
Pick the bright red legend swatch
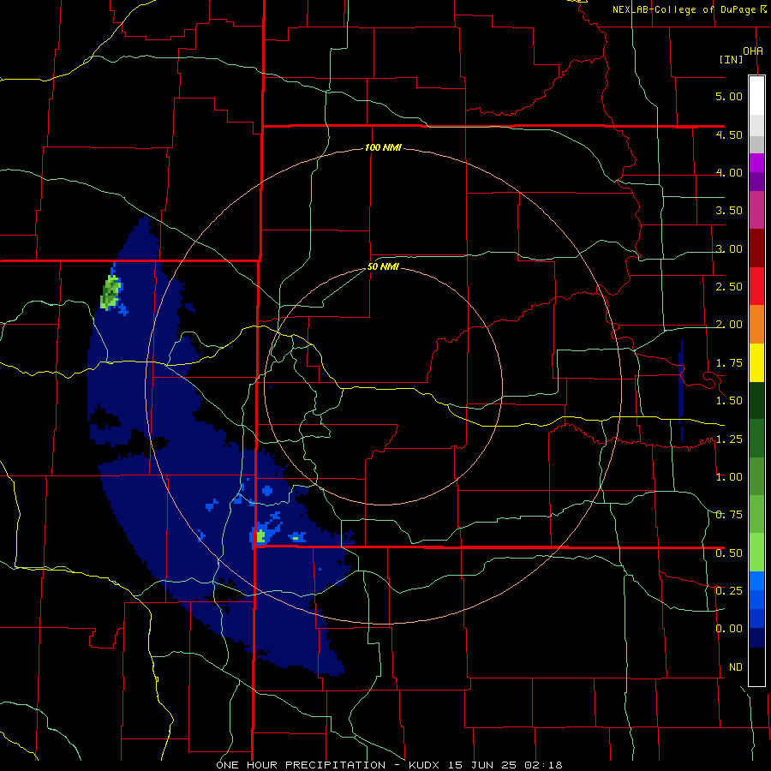tap(756, 286)
